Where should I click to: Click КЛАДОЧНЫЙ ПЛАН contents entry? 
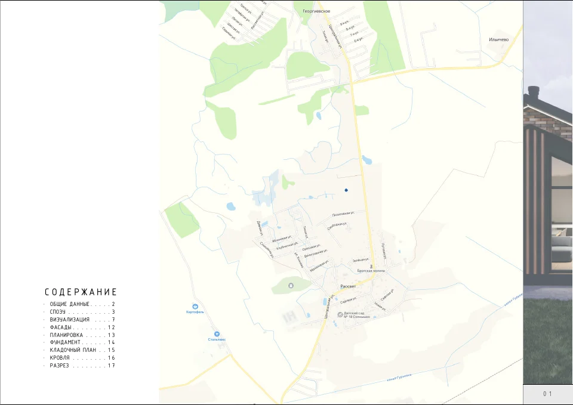coord(82,350)
